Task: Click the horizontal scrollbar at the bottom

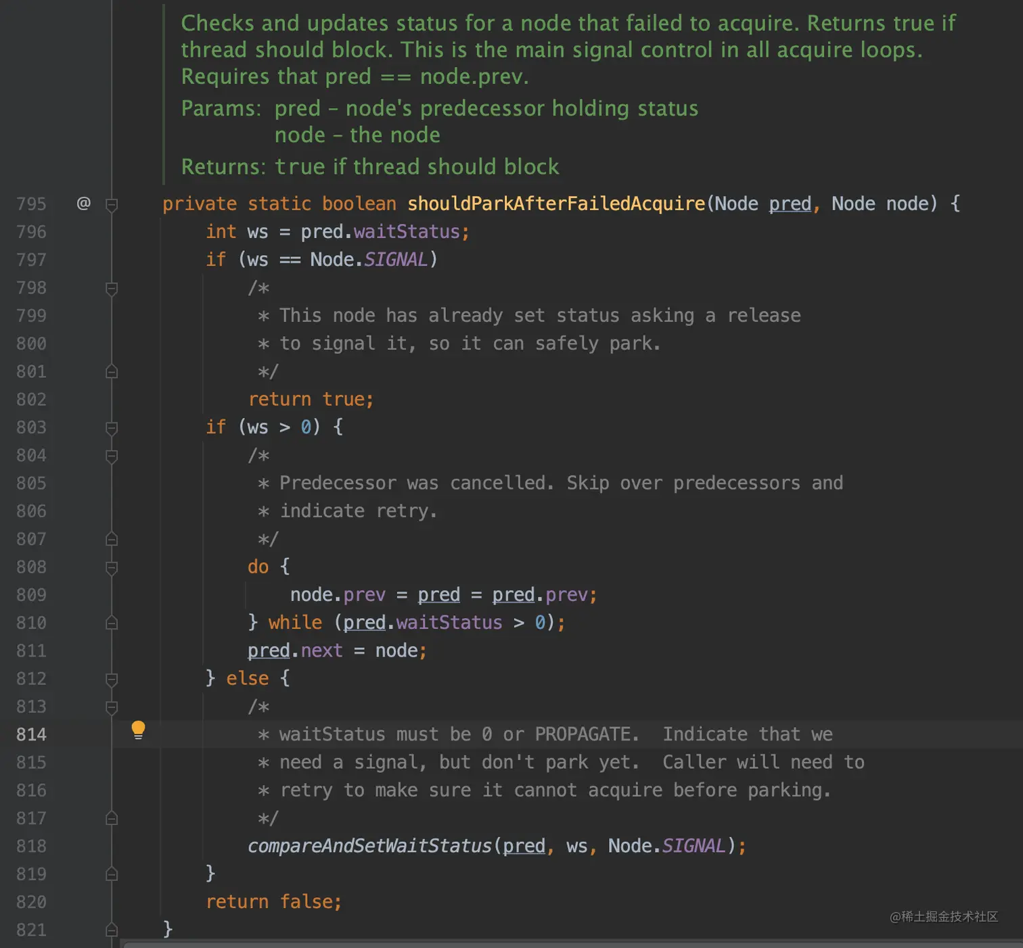Action: pos(568,944)
